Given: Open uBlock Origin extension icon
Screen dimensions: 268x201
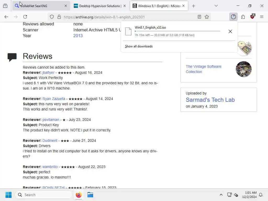Looking at the screenshot, I should coord(252,16).
